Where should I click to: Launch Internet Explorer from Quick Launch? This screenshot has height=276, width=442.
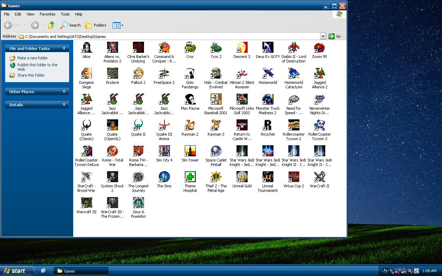44,271
